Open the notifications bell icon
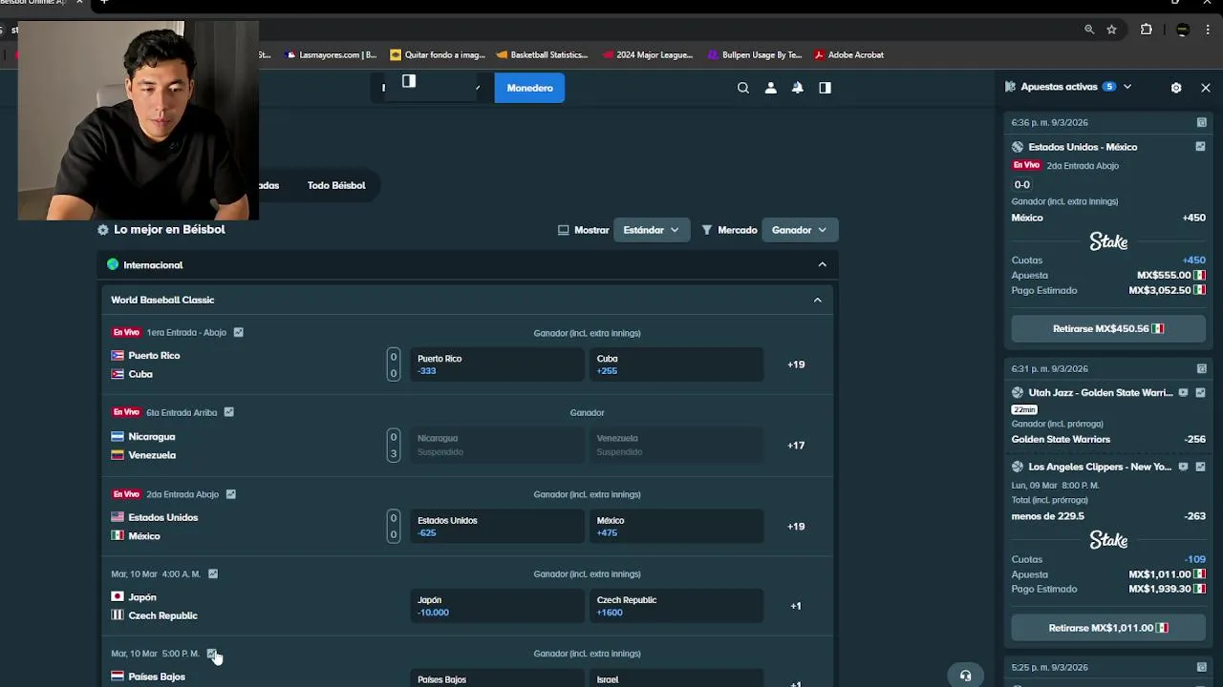The image size is (1223, 687). 797,88
